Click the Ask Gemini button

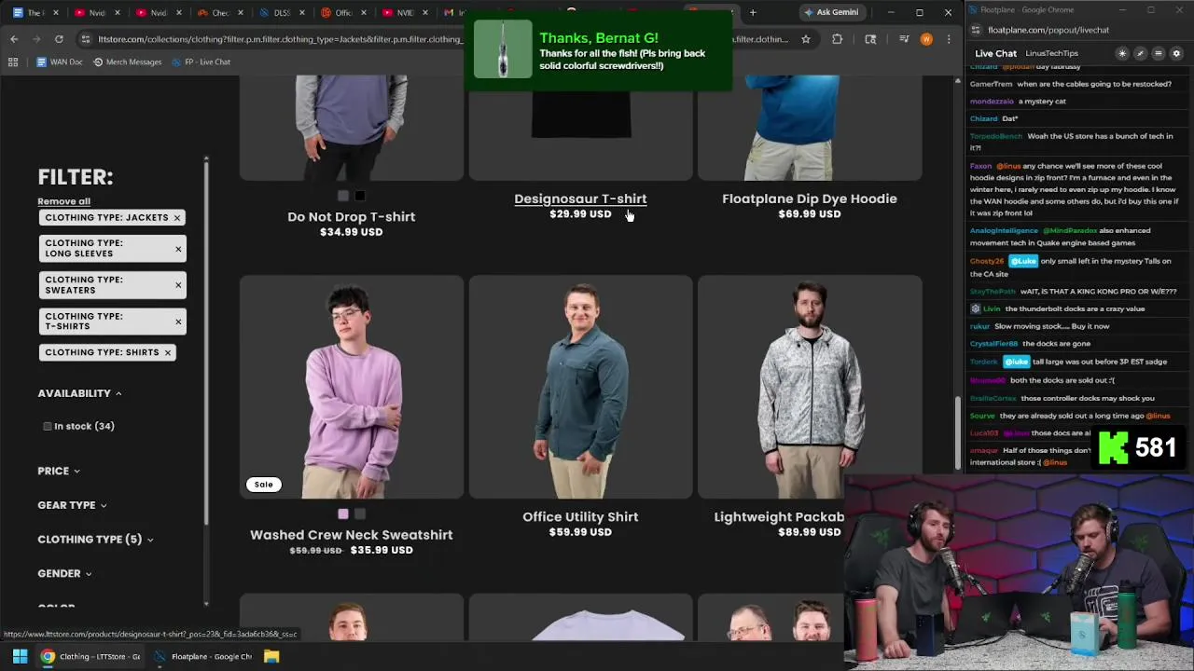click(830, 12)
